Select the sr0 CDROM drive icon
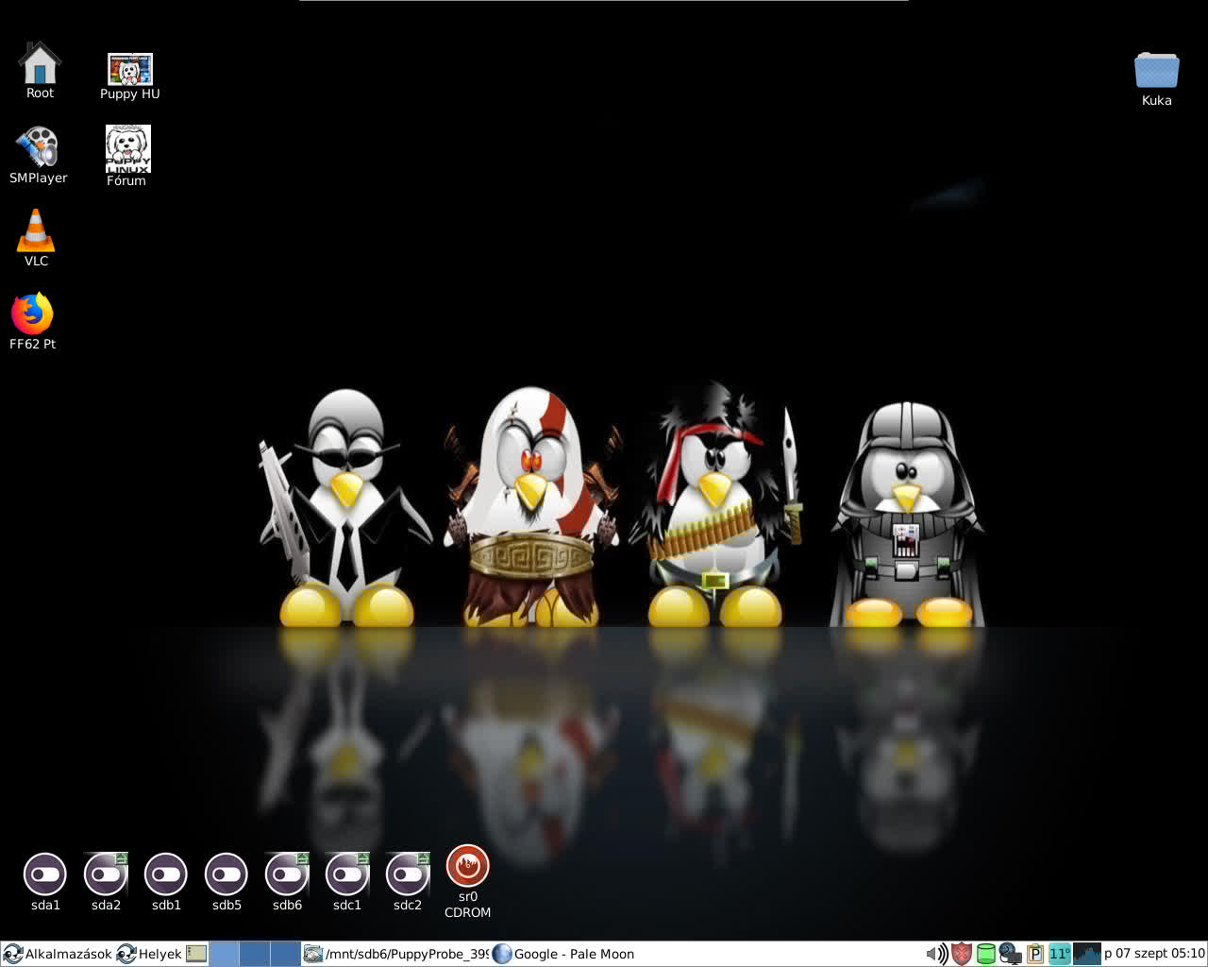 click(467, 866)
